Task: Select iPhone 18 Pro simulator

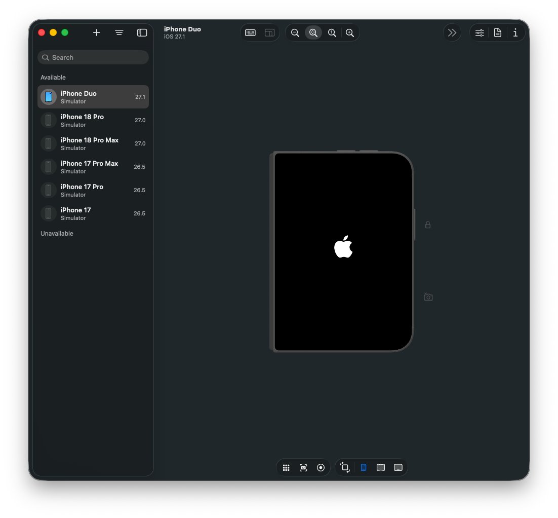Action: [x=93, y=121]
